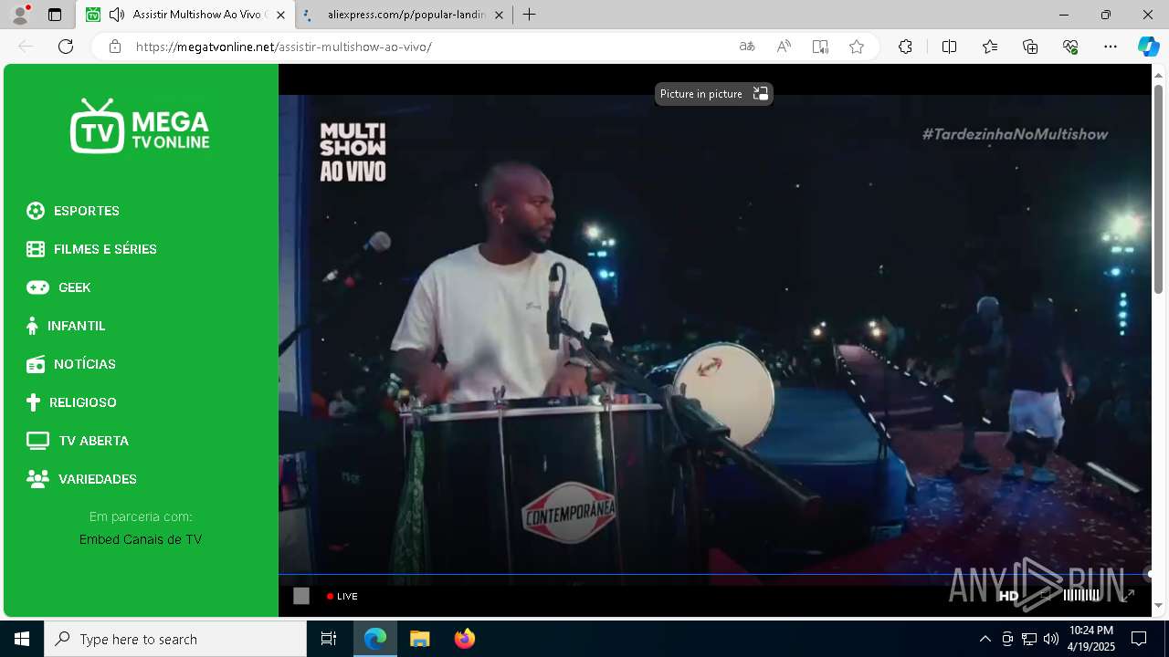This screenshot has height=657, width=1169.
Task: Click the video seek bar
Action: 714,574
